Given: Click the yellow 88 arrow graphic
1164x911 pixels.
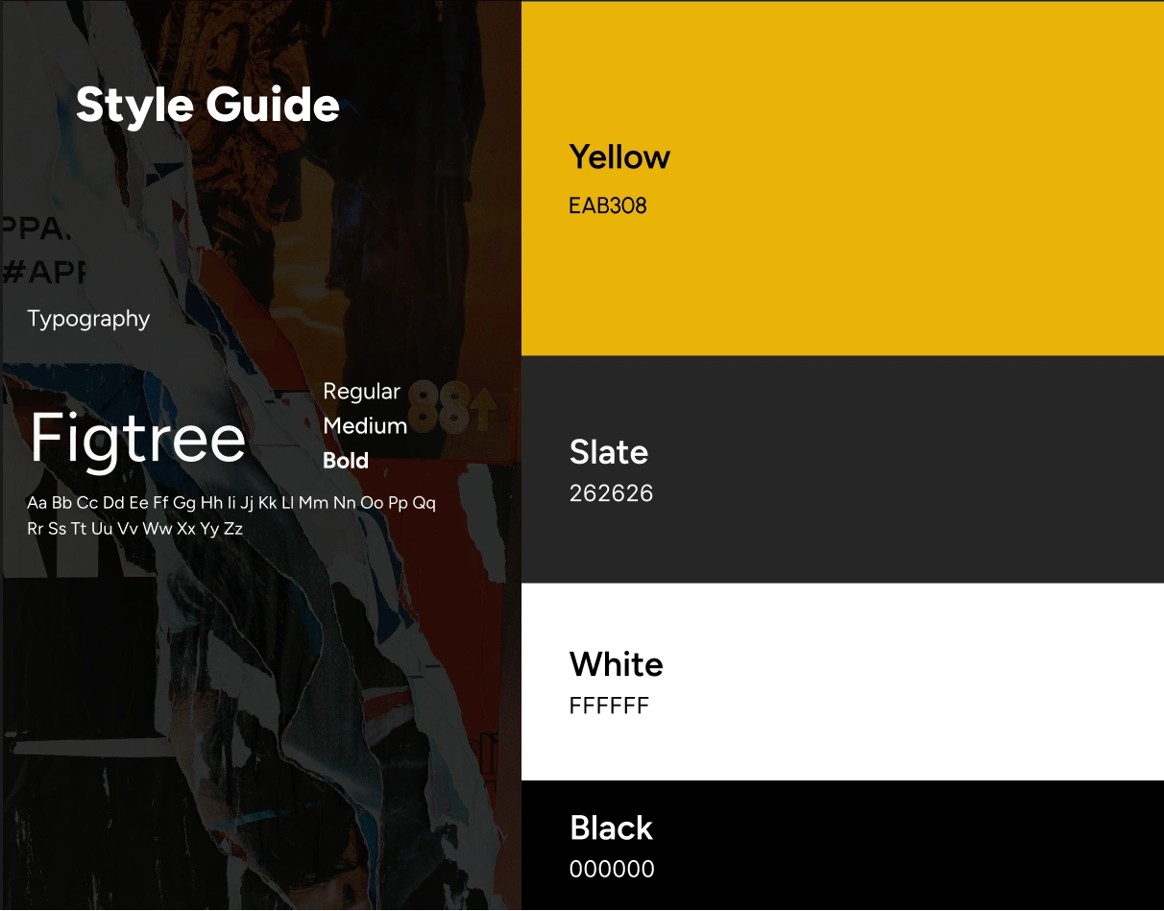Looking at the screenshot, I should tap(451, 408).
